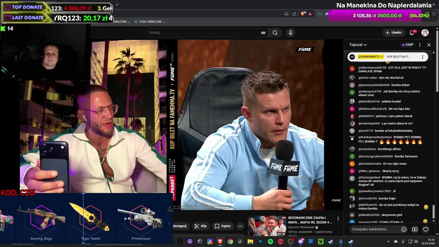Screen dimensions: 439x247
Task: Open pinned FAMEMMATV message options menu
Action: click(423, 57)
